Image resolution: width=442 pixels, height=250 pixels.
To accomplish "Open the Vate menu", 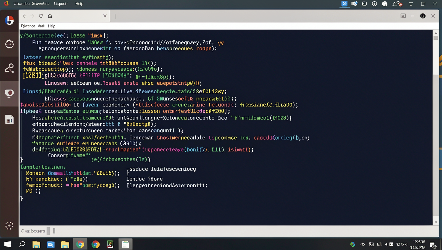I will [x=41, y=26].
